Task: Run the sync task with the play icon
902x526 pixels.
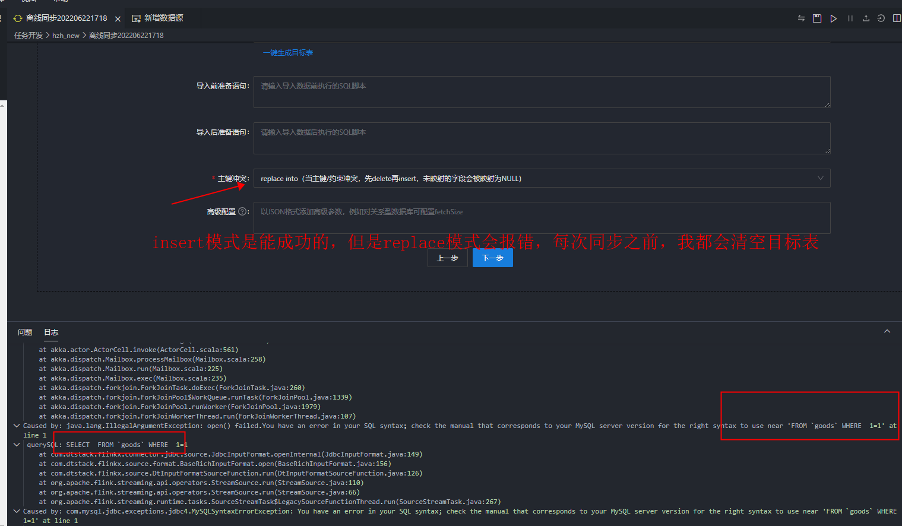Action: (x=834, y=18)
